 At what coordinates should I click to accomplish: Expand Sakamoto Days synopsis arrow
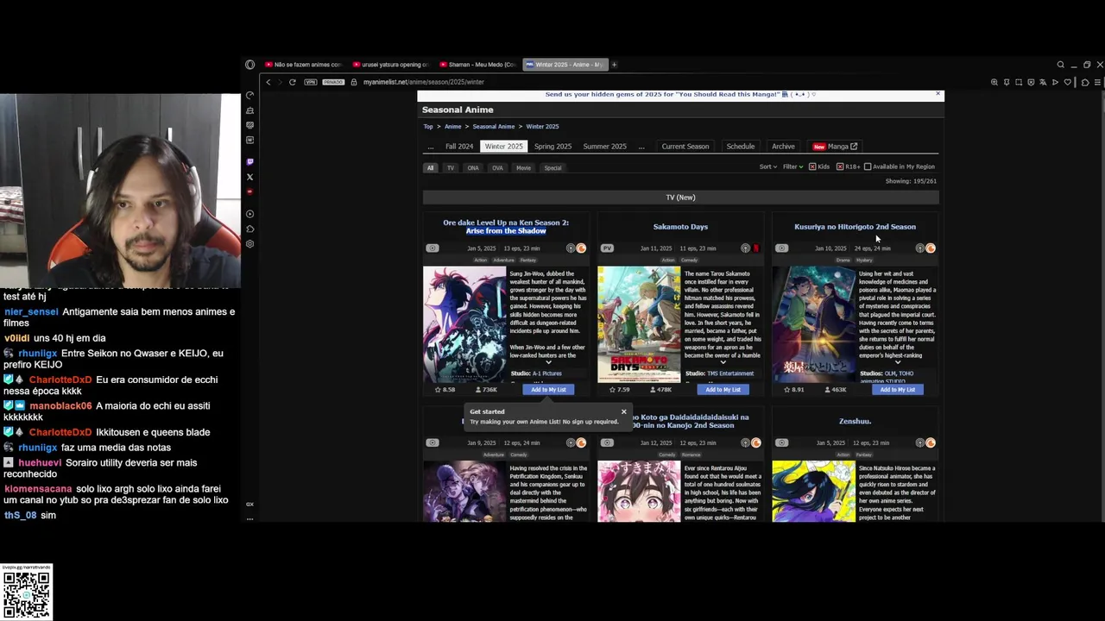pyautogui.click(x=723, y=362)
